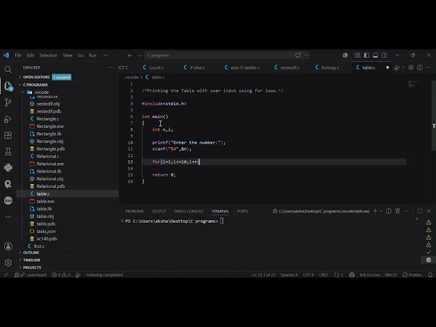Image resolution: width=436 pixels, height=327 pixels.
Task: Open the Python activity bar icon
Action: pyautogui.click(x=8, y=168)
